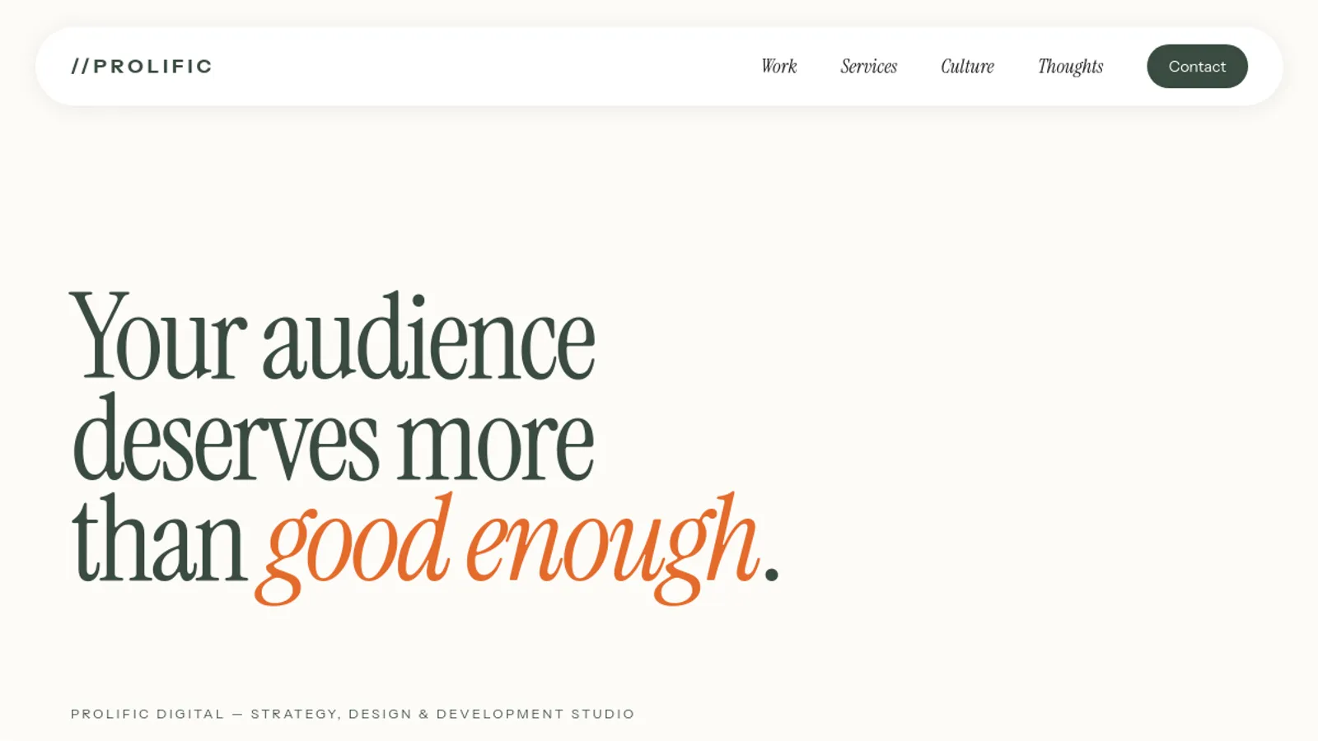Navigate to Thoughts
The height and width of the screenshot is (741, 1318).
1070,67
